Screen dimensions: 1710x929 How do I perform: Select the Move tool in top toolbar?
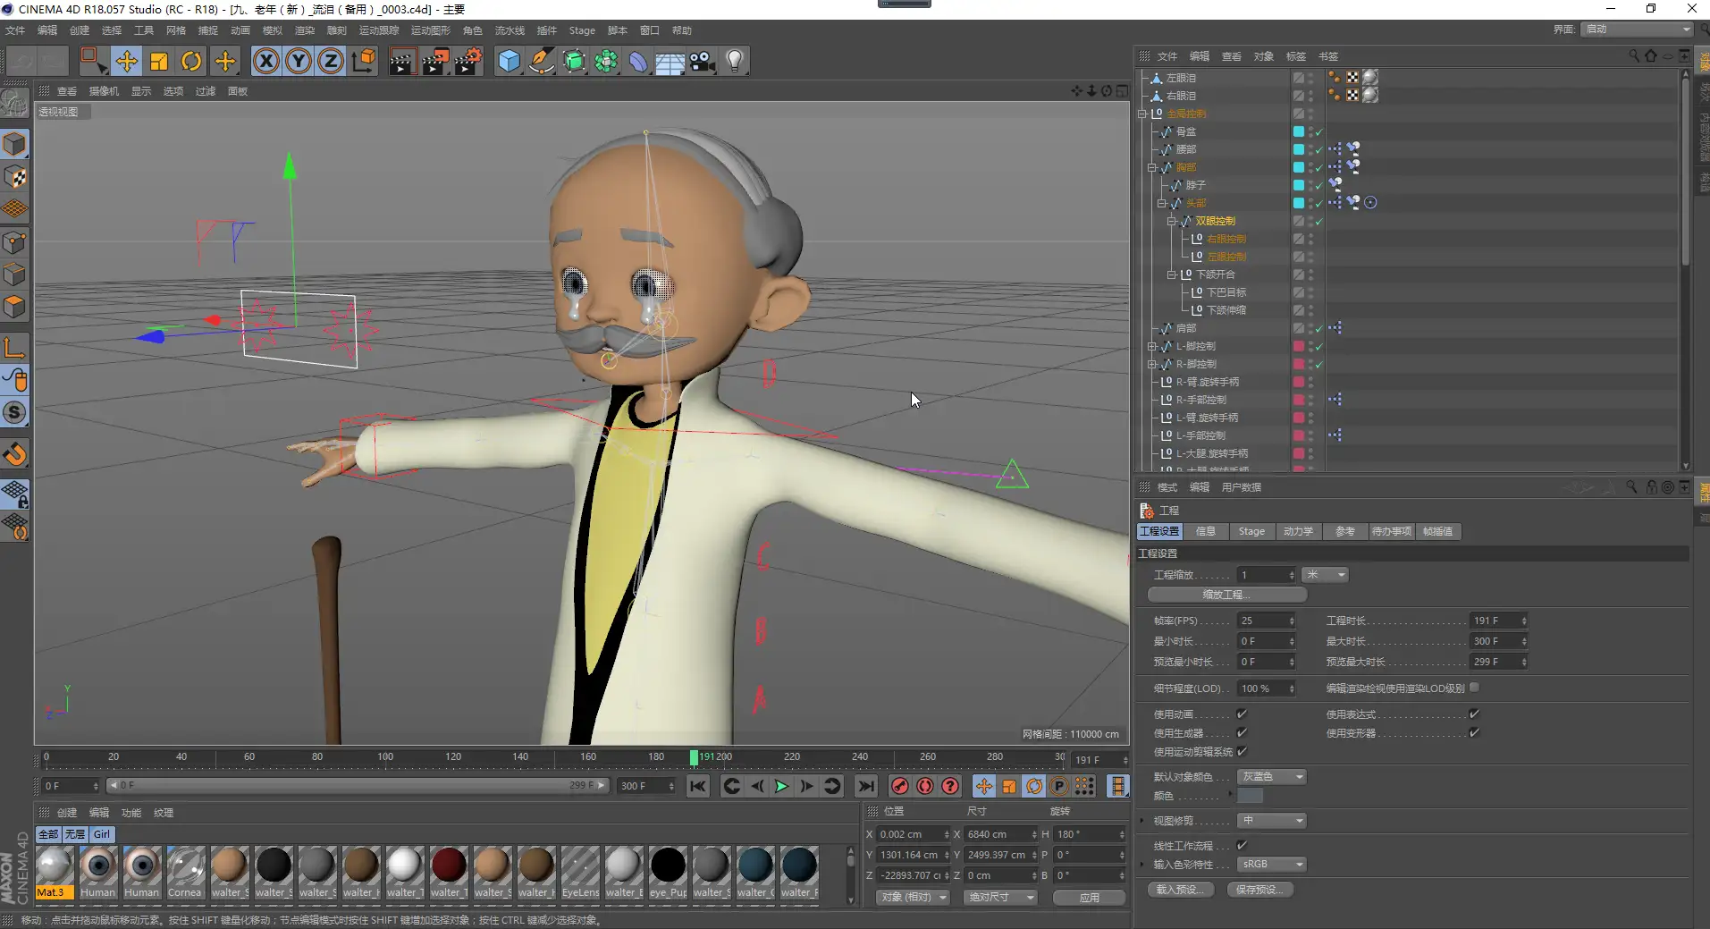coord(126,61)
